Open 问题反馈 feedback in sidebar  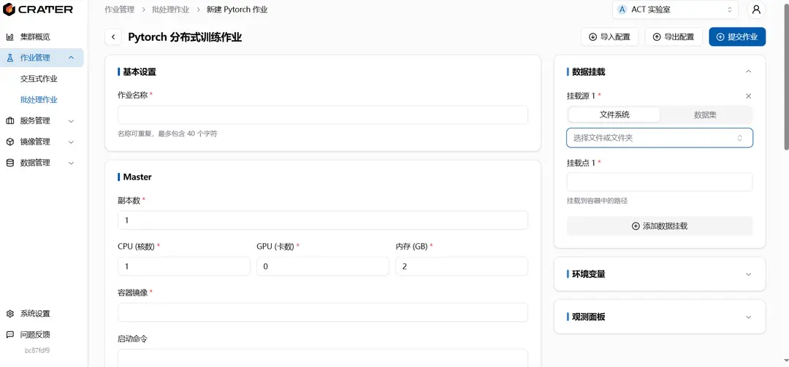coord(35,335)
